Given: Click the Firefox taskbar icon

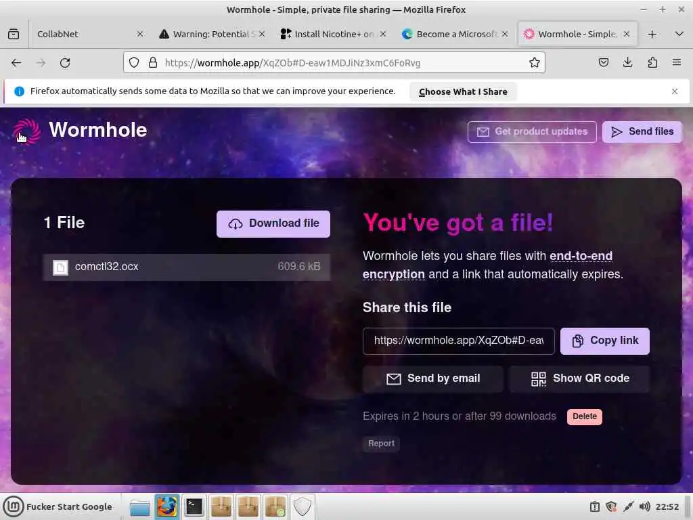Looking at the screenshot, I should click(167, 506).
